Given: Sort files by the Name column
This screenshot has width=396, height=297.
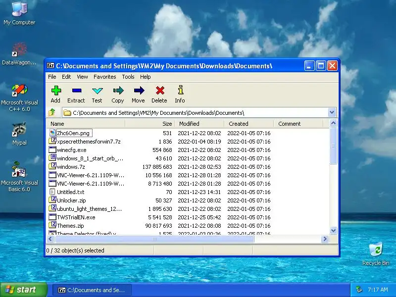Looking at the screenshot, I should [x=86, y=124].
